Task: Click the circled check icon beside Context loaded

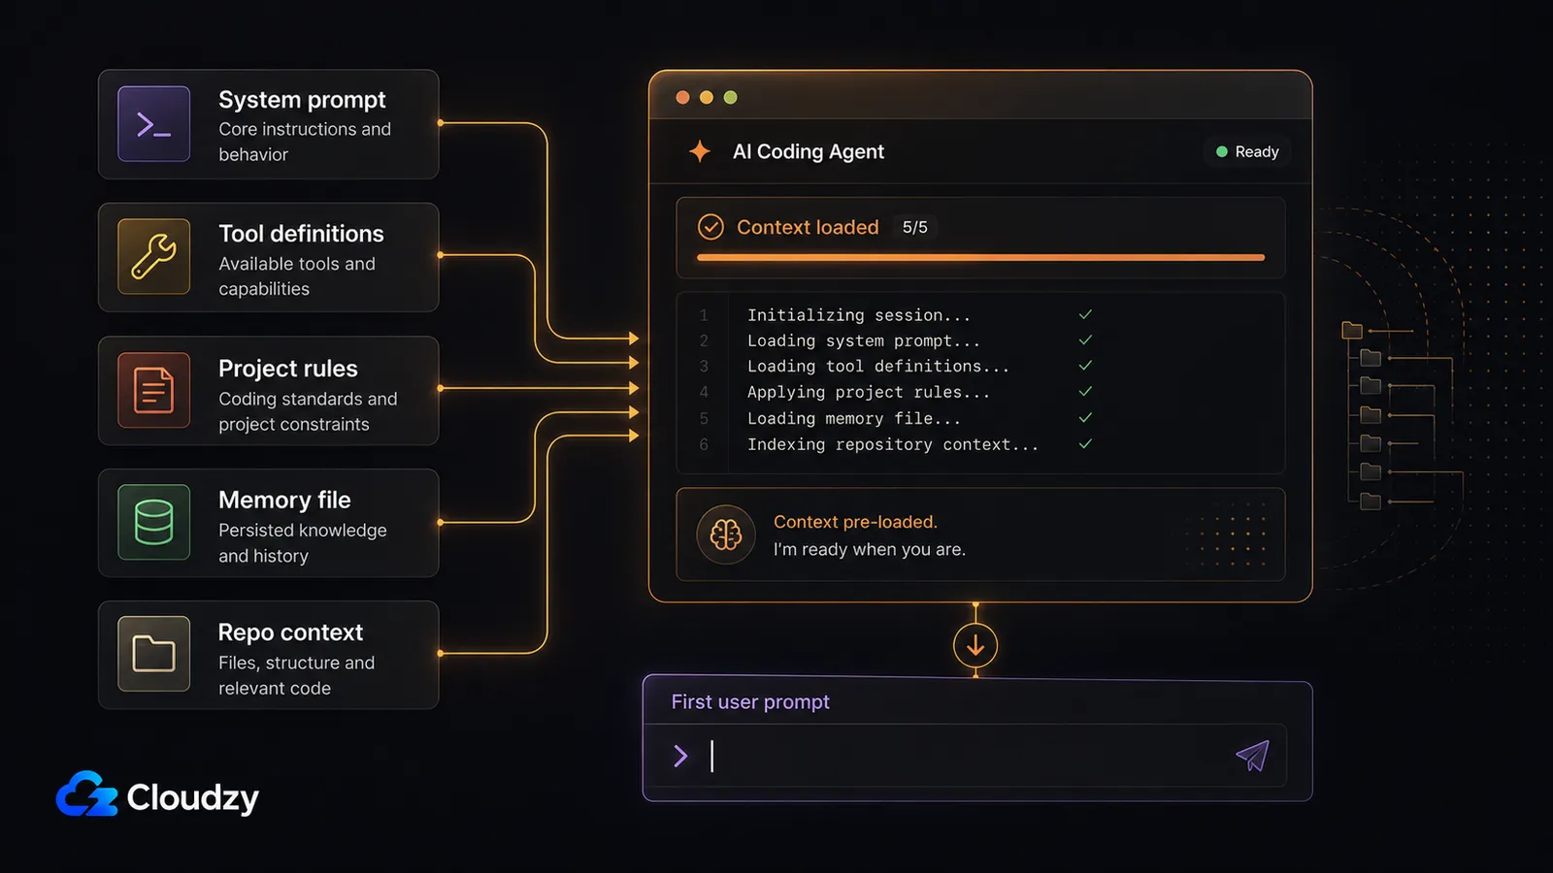Action: [x=710, y=227]
